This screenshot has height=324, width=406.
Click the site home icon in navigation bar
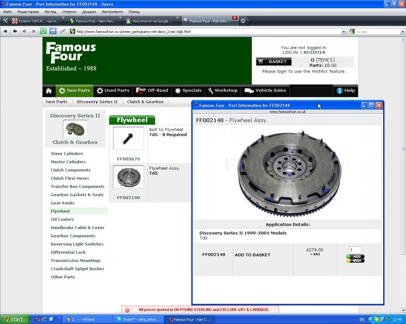tap(49, 91)
